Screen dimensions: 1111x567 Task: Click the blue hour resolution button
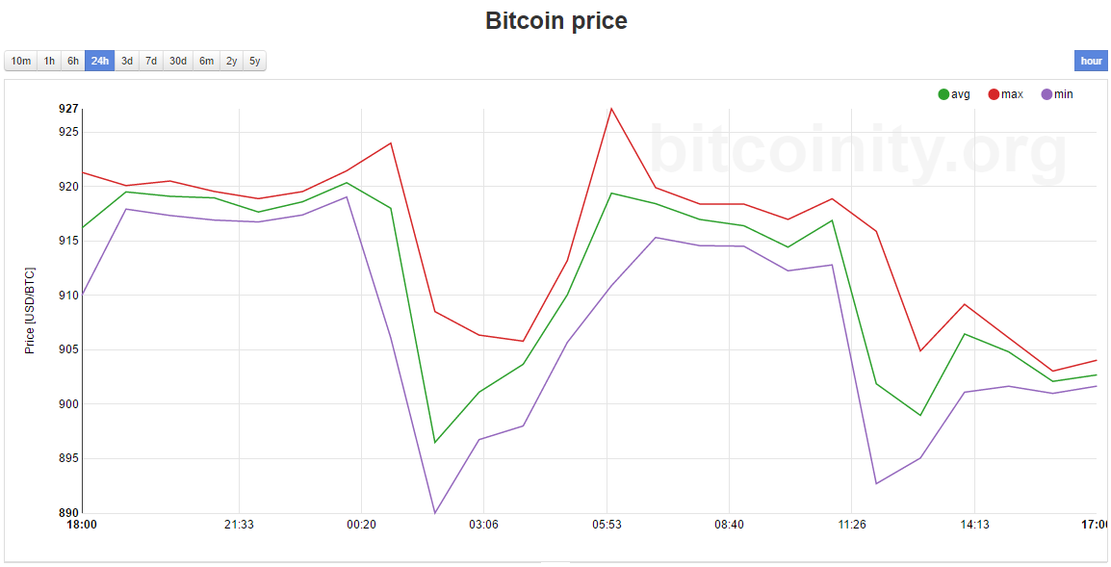1091,62
